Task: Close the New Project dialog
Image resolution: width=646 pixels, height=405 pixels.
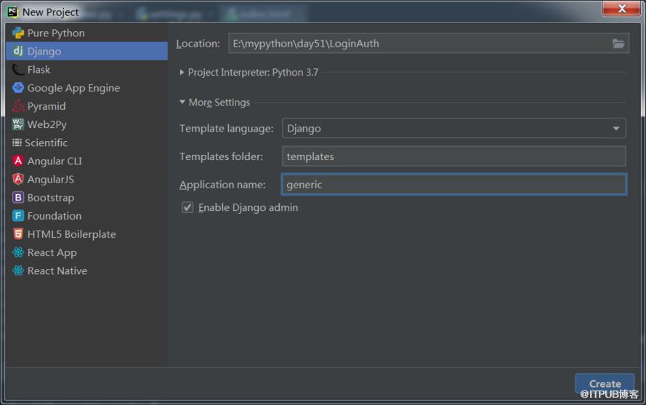Action: click(x=621, y=8)
